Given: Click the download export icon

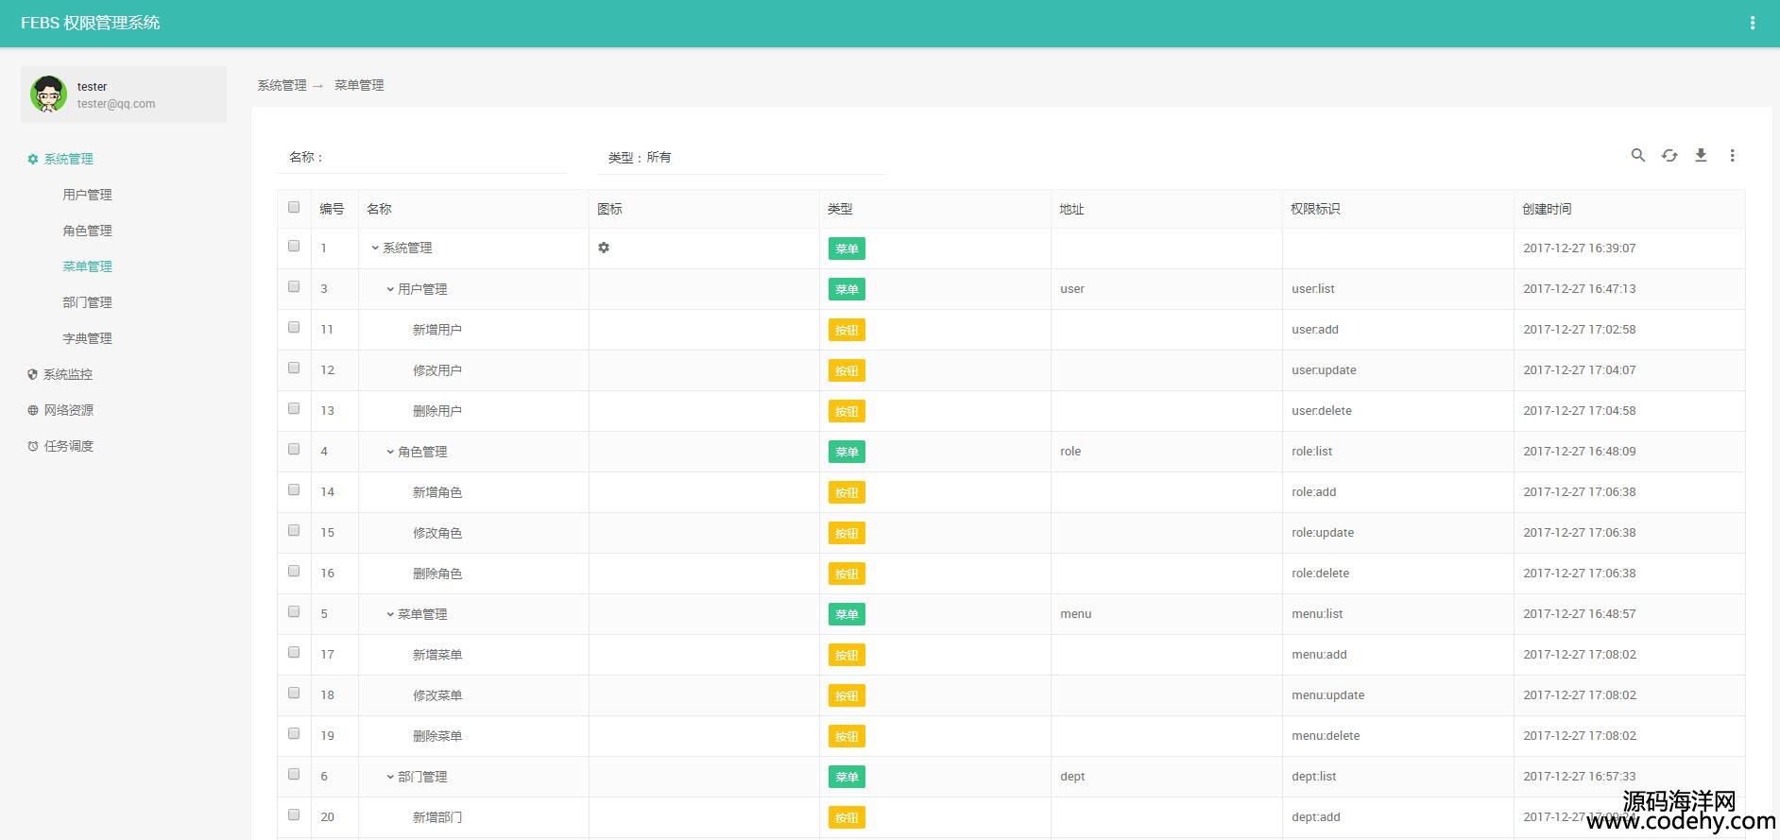Looking at the screenshot, I should 1701,155.
